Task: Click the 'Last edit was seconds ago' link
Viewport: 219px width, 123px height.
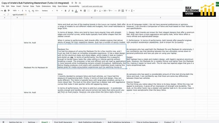Action: [92, 6]
